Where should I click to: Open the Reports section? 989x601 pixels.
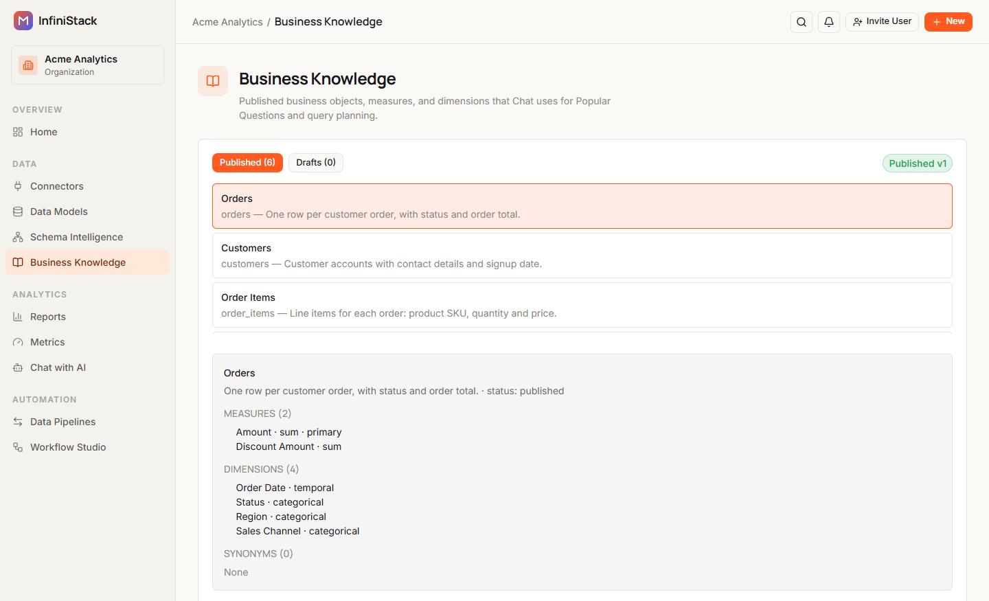tap(87, 317)
